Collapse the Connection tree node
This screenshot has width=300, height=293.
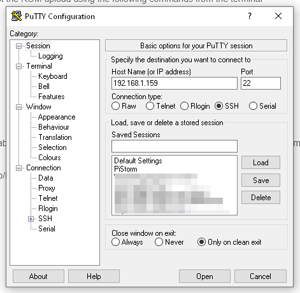[x=18, y=168]
